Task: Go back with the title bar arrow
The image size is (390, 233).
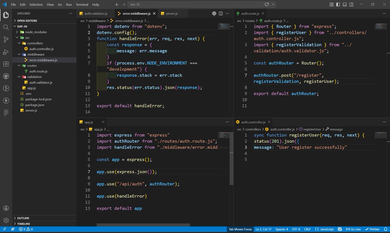Action: coord(117,5)
